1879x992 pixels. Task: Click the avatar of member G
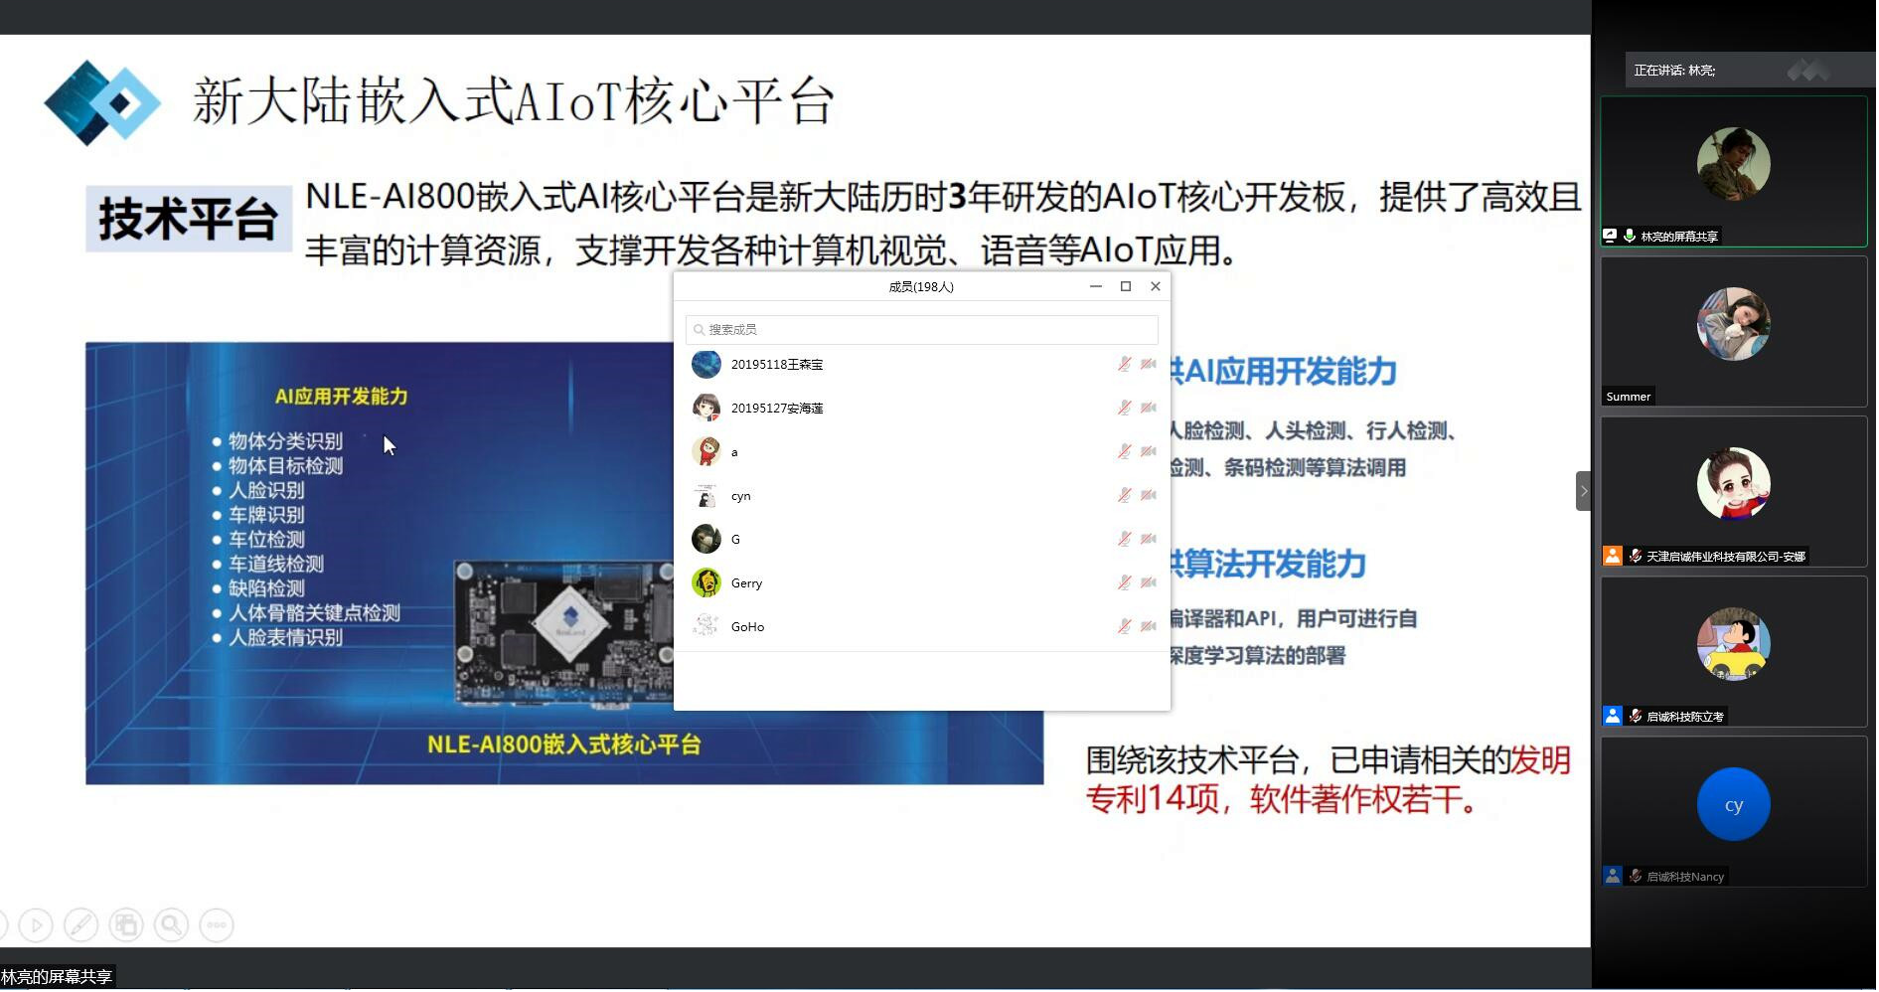706,540
